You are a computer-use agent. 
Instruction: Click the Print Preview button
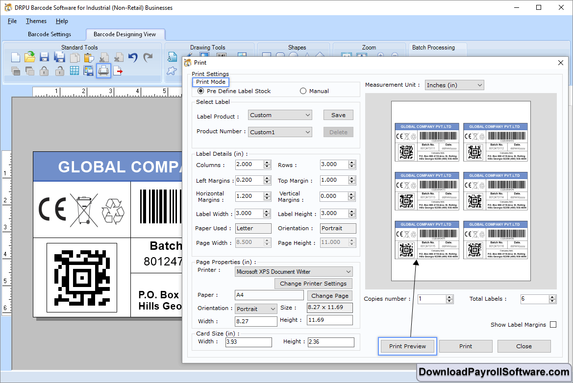(407, 346)
